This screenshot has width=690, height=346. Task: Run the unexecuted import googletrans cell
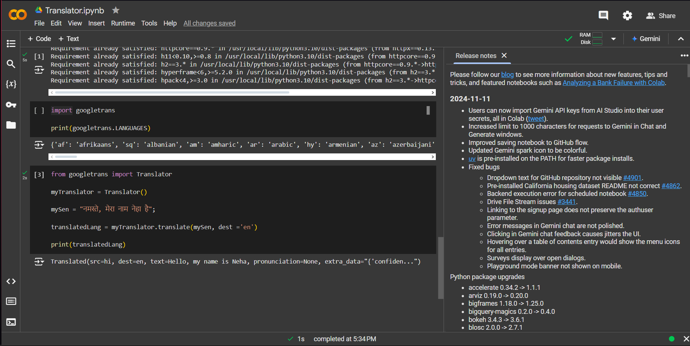pos(39,111)
